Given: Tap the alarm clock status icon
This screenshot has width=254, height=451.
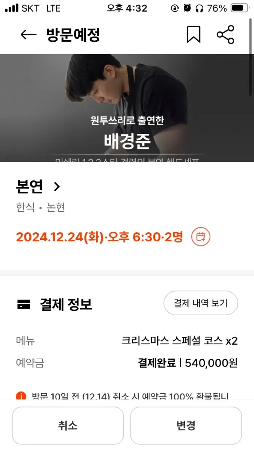Looking at the screenshot, I should (x=187, y=8).
